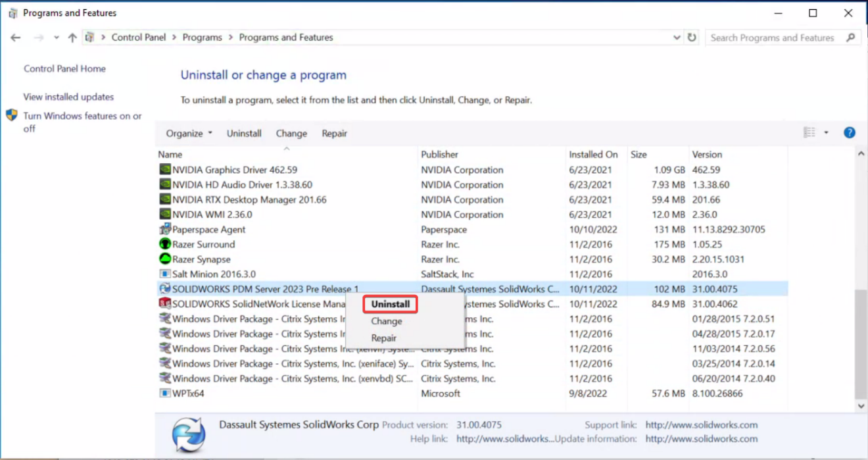868x460 pixels.
Task: Go up one level with up arrow
Action: [x=72, y=38]
